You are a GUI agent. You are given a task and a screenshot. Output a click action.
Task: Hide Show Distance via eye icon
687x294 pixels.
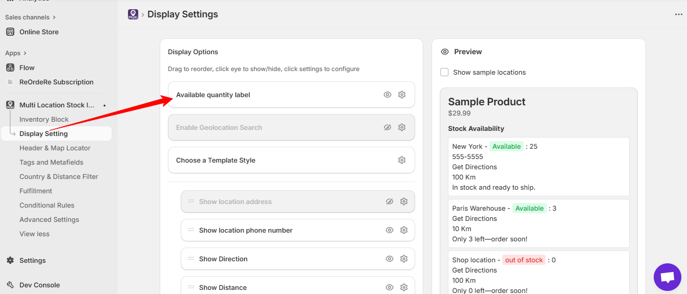coord(390,287)
